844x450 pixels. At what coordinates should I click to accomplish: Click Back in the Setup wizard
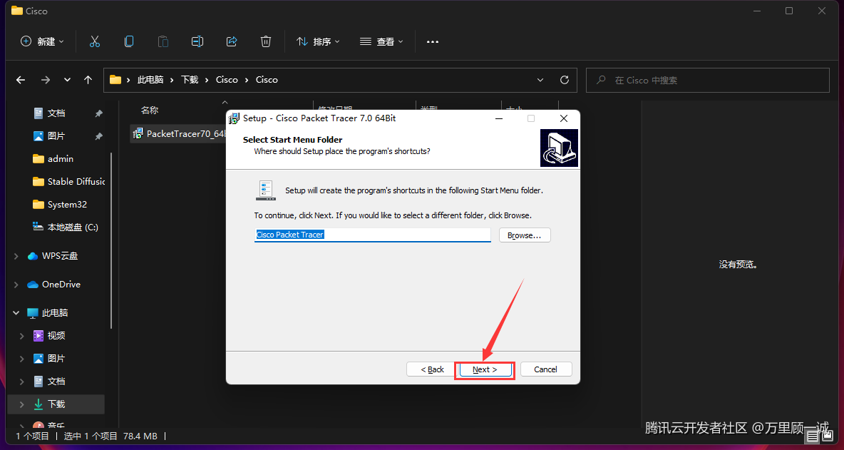pyautogui.click(x=432, y=369)
